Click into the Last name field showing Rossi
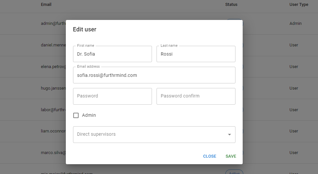The image size is (318, 174). point(196,54)
